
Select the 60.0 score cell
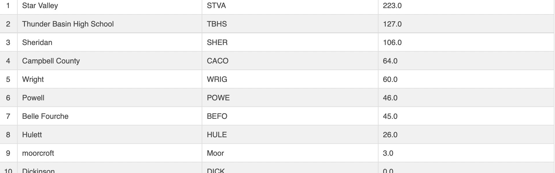390,79
